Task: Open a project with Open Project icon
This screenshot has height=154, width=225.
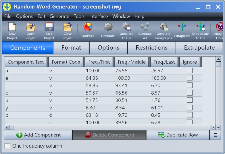Action: (x=31, y=27)
